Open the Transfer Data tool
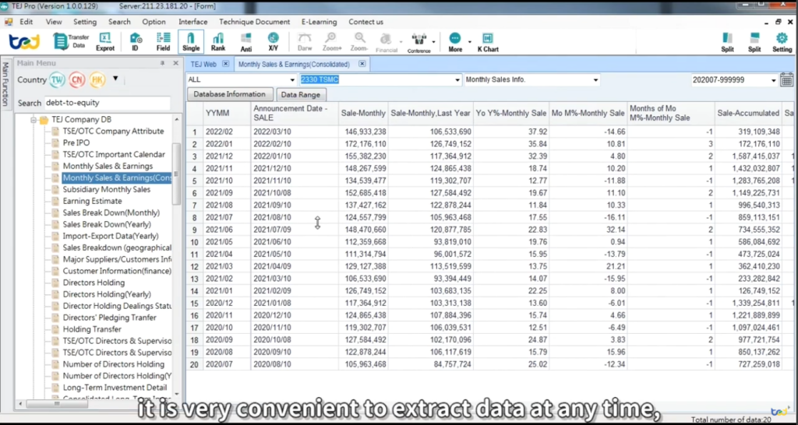798x425 pixels. pos(71,41)
